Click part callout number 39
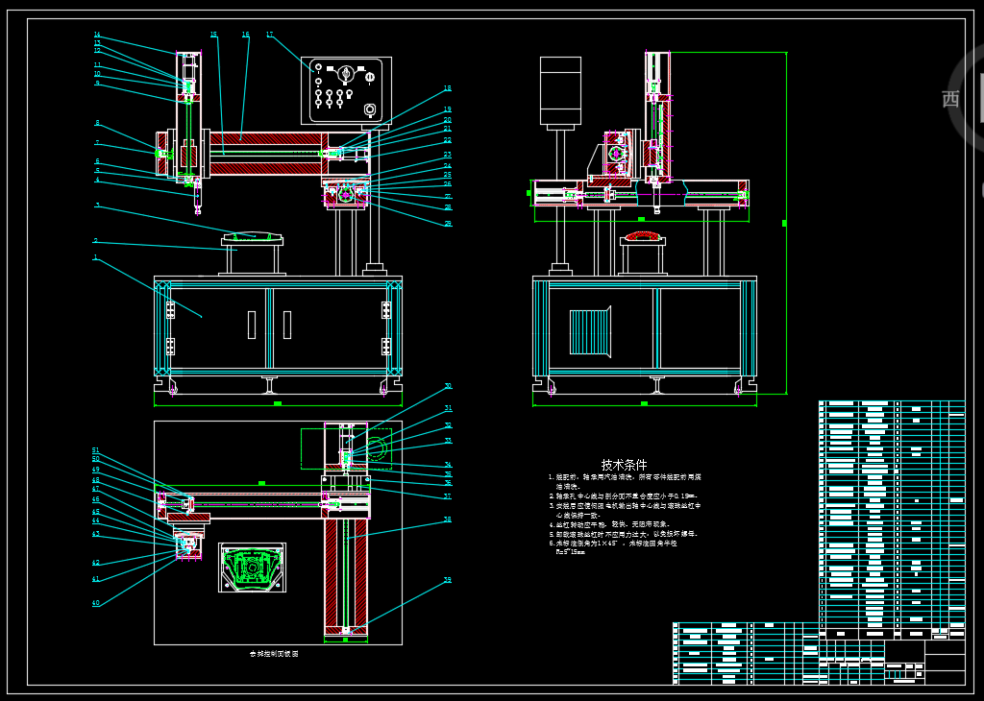The image size is (984, 701). 448,580
